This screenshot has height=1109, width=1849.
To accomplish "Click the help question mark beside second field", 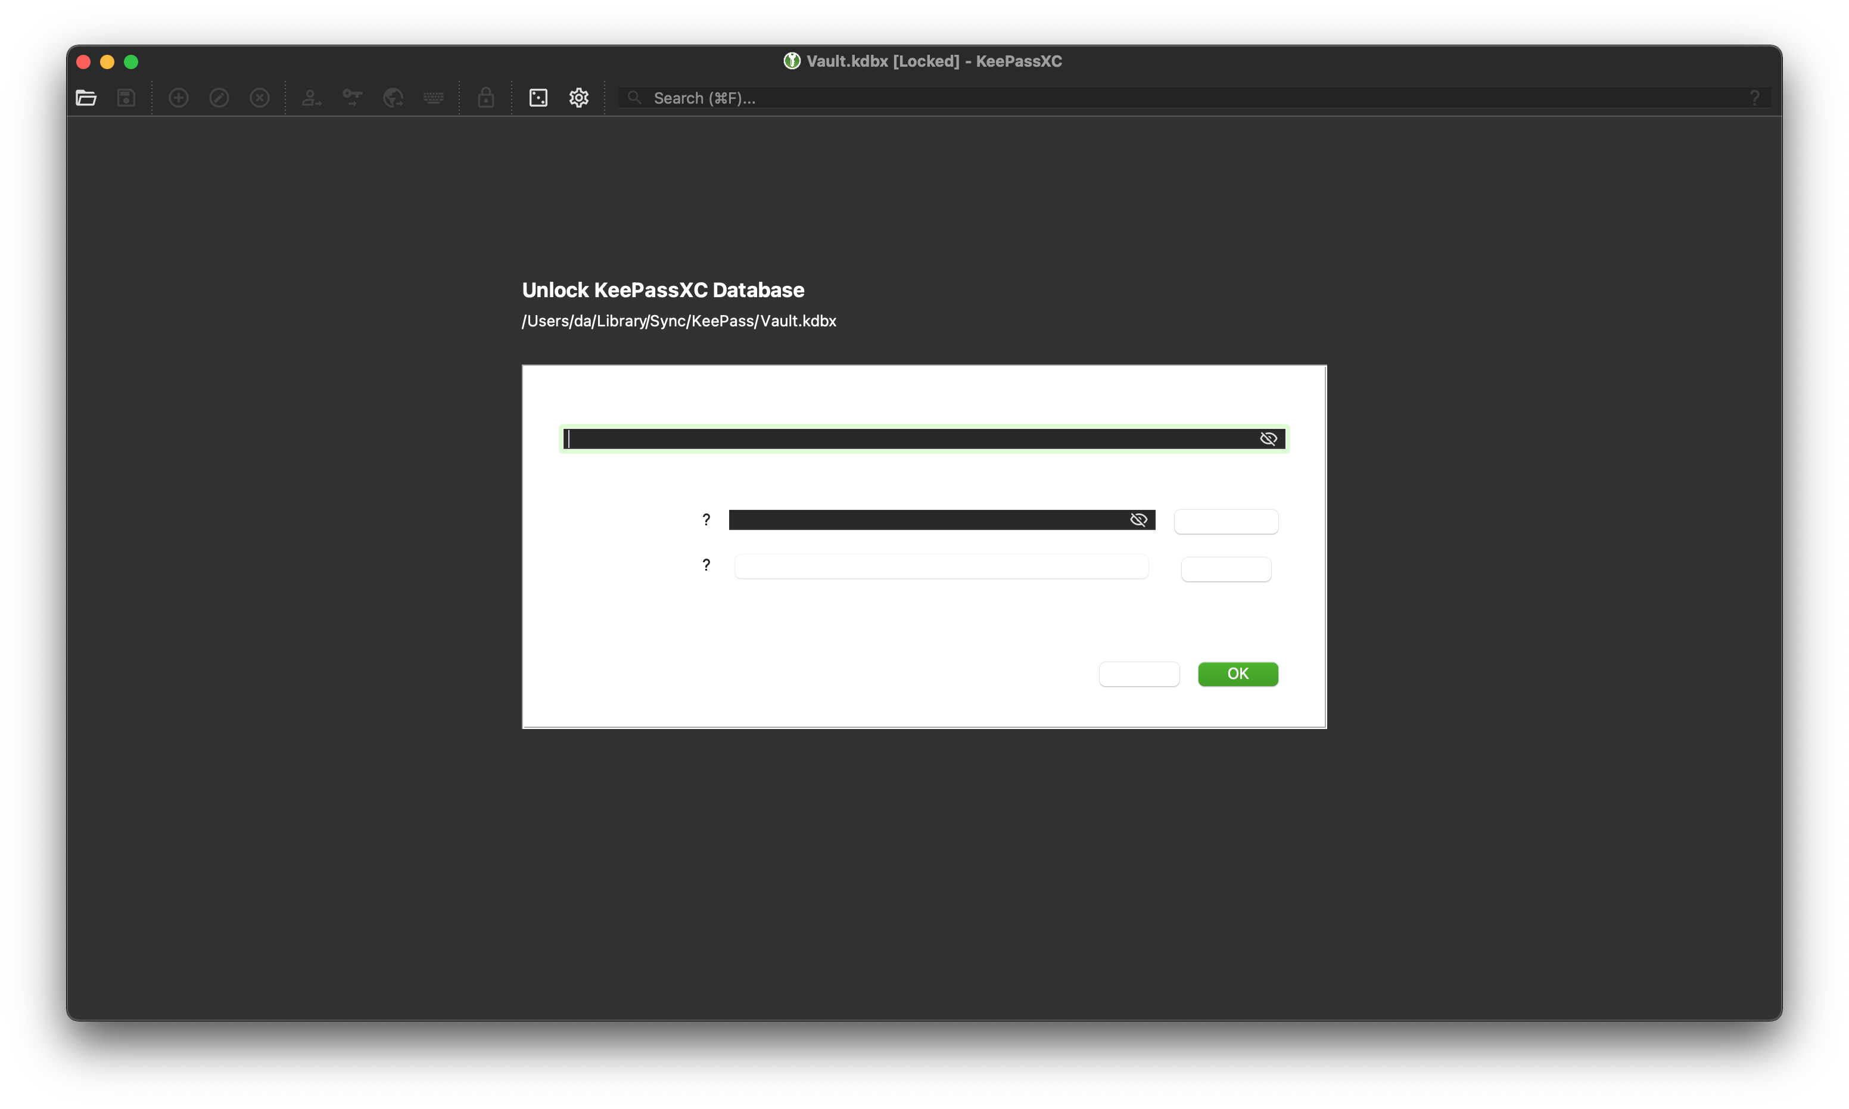I will 705,565.
